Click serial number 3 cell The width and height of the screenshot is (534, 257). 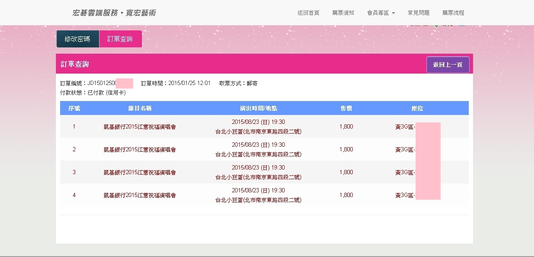74,172
